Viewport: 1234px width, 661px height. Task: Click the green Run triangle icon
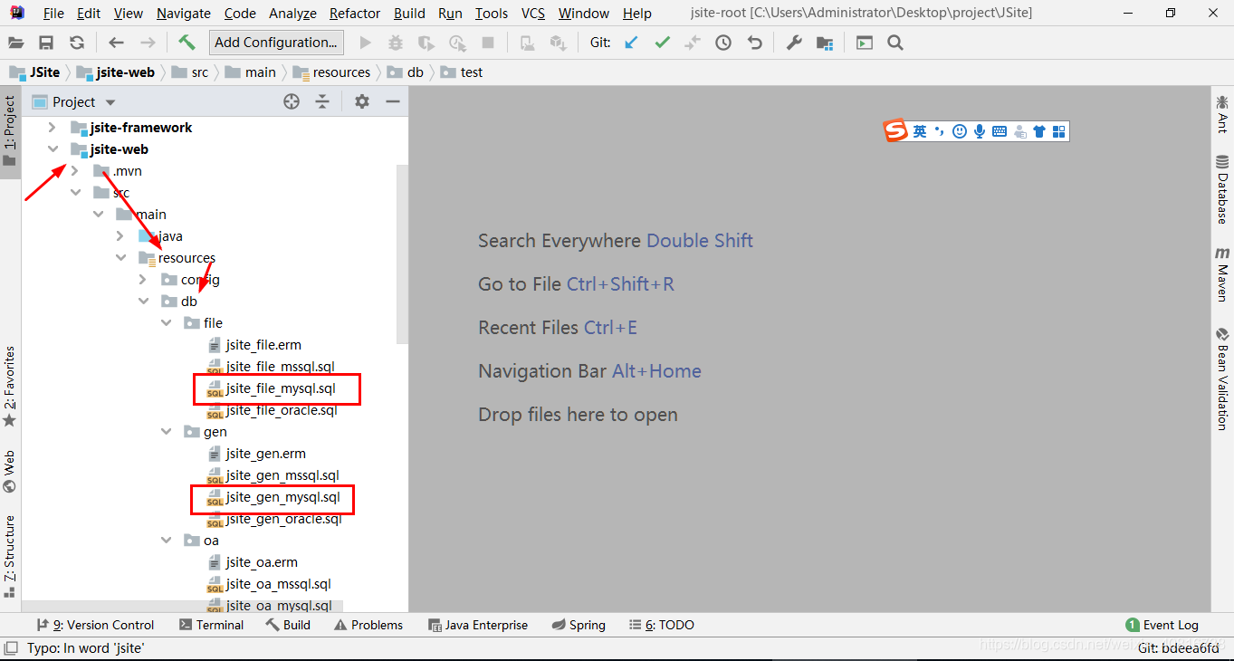tap(366, 43)
